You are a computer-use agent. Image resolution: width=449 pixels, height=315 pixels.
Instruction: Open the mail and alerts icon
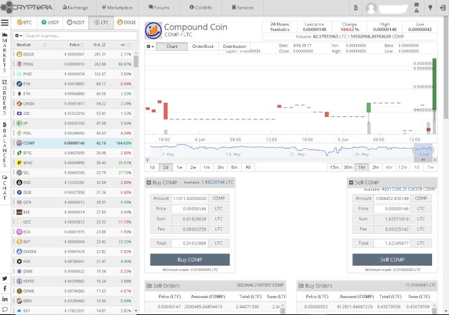[x=417, y=7]
